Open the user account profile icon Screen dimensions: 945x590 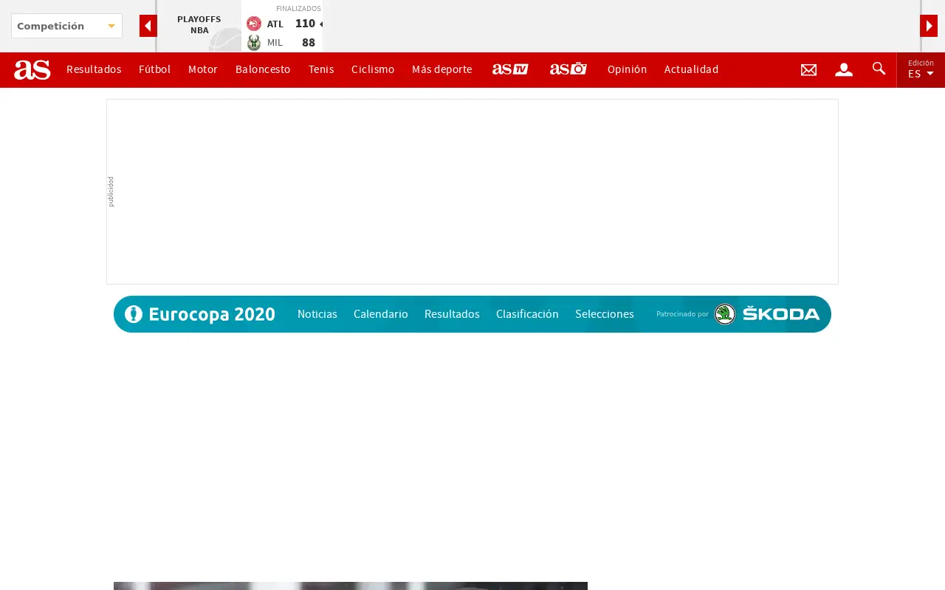pos(844,70)
